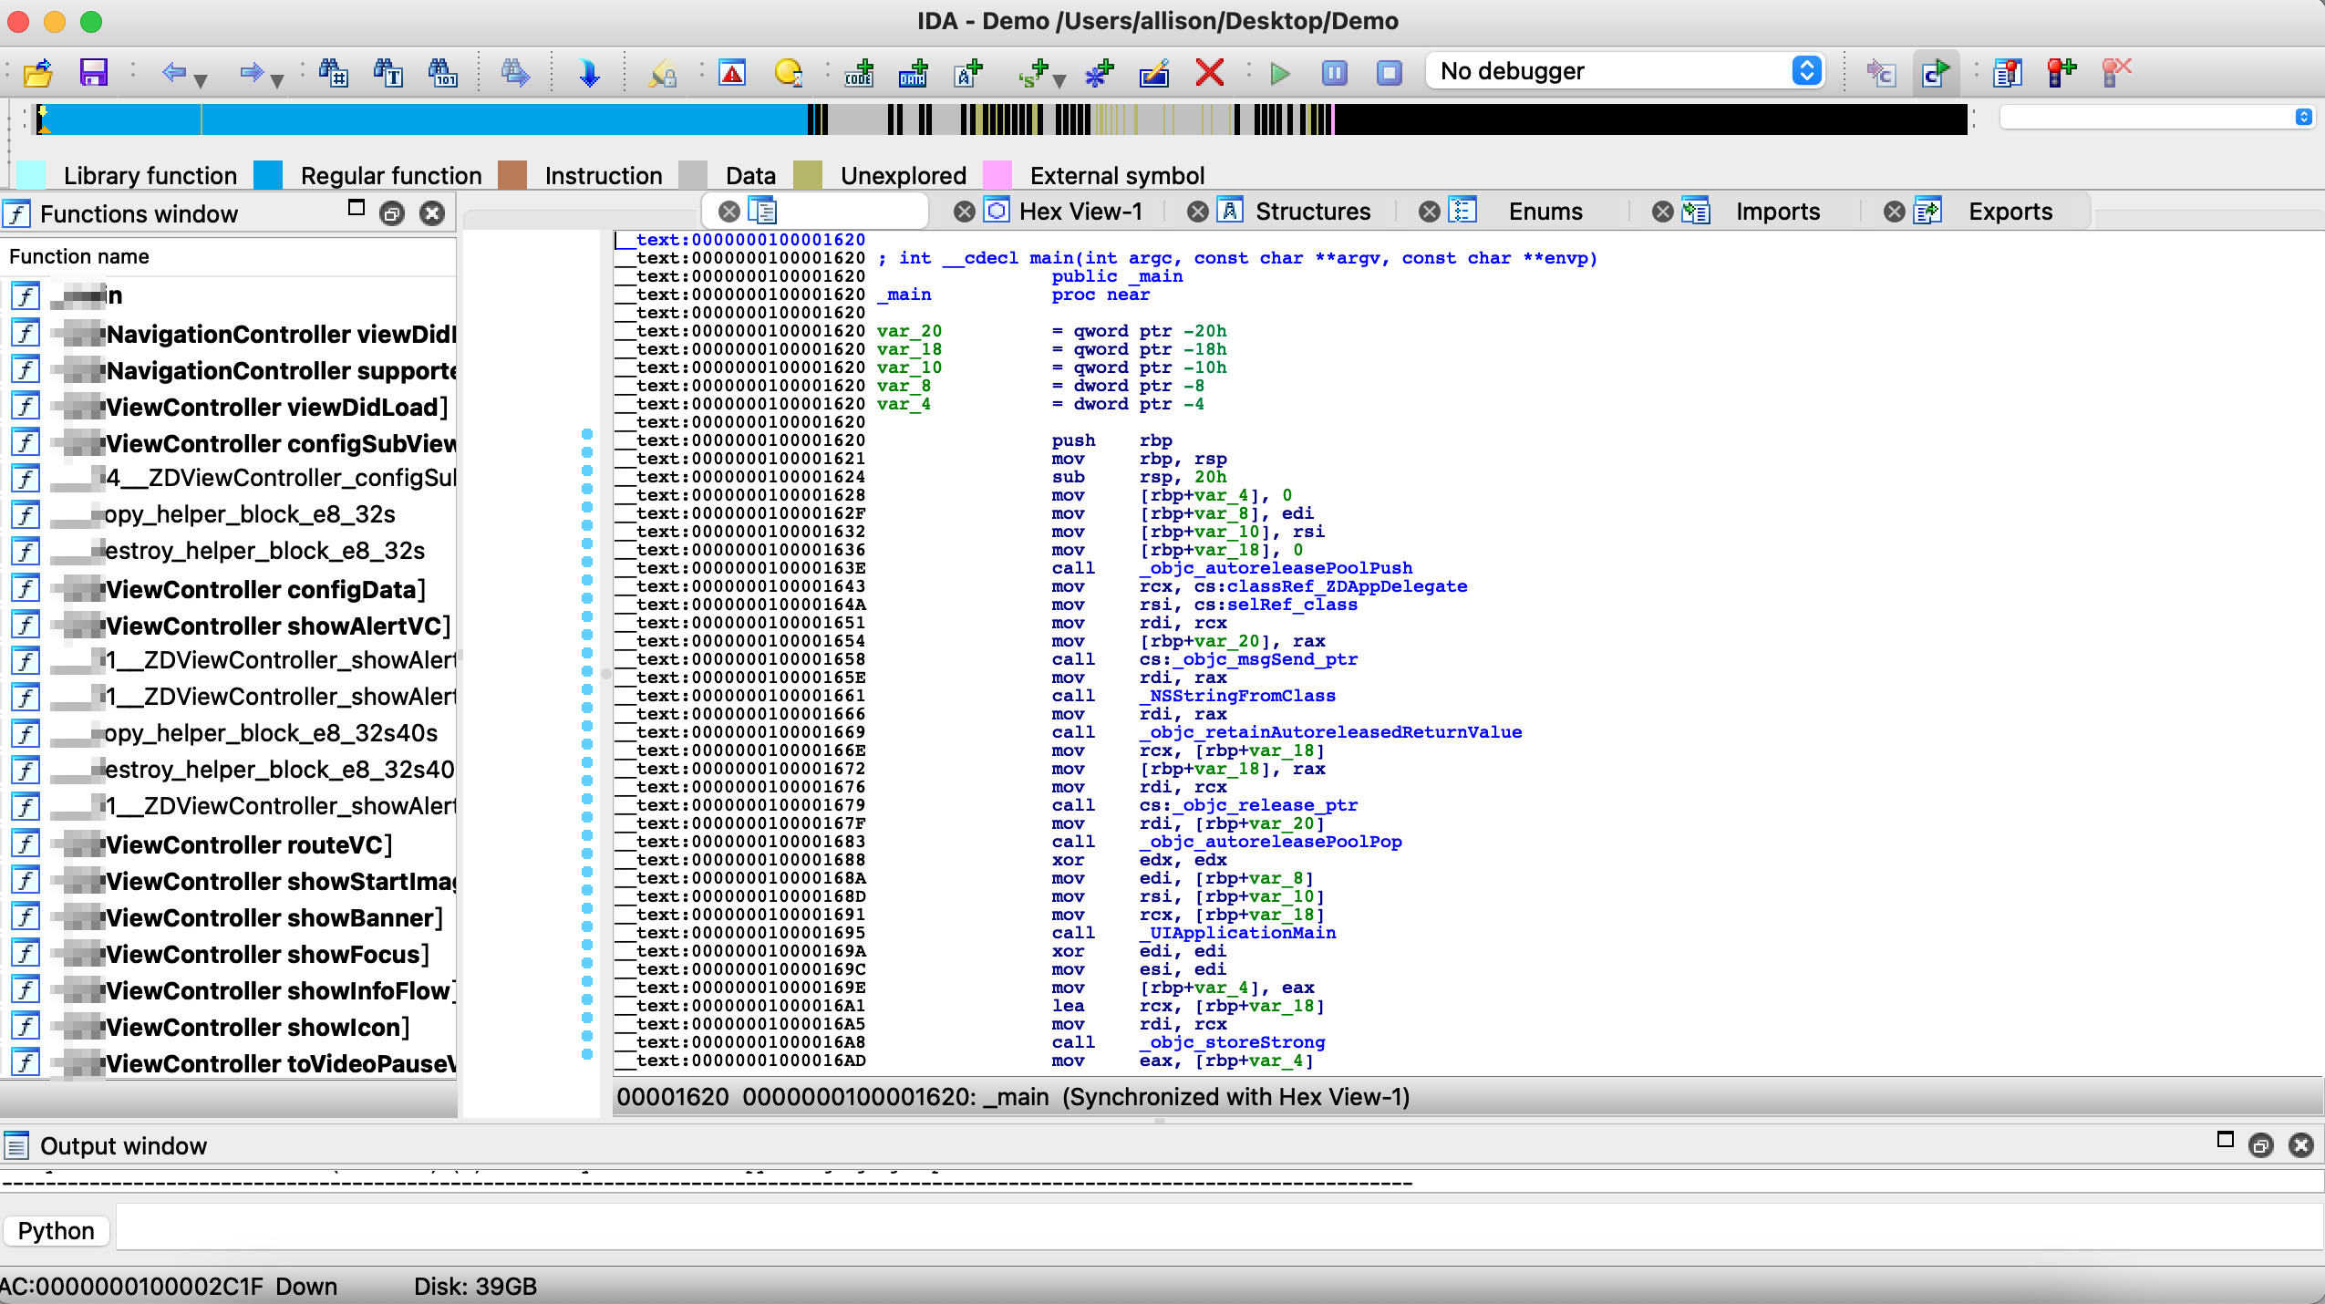Click the search for text binoculars icon
2325x1304 pixels.
coord(387,72)
